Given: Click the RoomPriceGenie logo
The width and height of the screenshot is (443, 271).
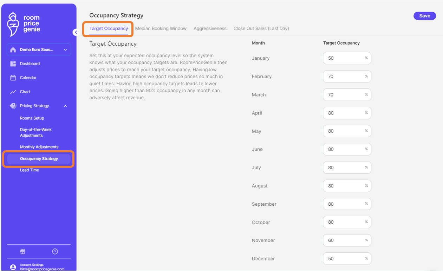Looking at the screenshot, I should (24, 24).
